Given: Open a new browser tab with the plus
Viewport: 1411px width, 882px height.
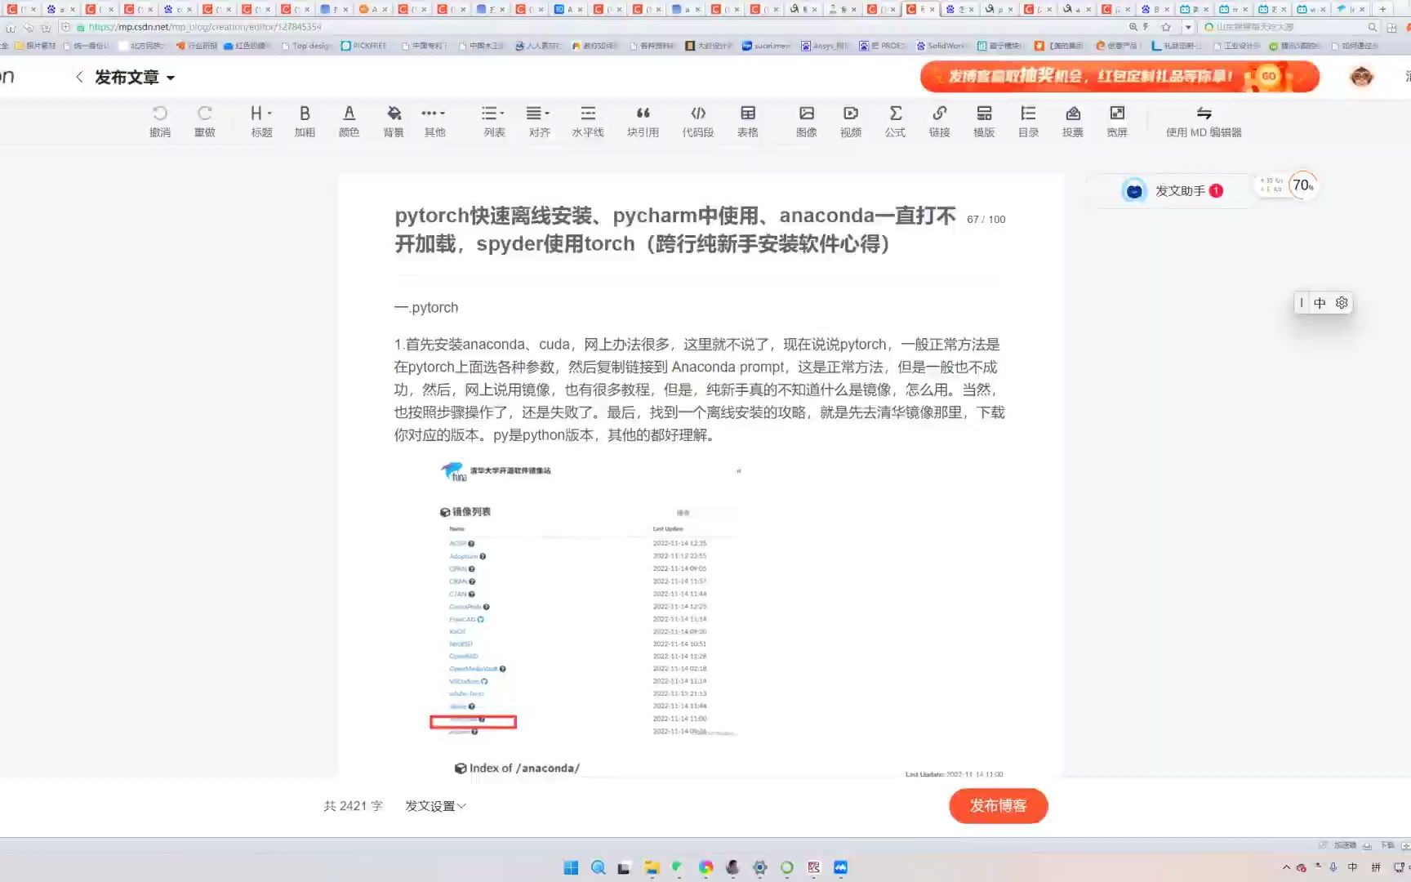Looking at the screenshot, I should pos(1382,9).
